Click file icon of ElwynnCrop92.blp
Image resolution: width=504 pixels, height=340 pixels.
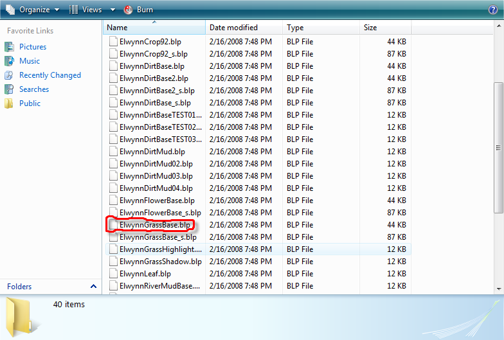(x=113, y=42)
